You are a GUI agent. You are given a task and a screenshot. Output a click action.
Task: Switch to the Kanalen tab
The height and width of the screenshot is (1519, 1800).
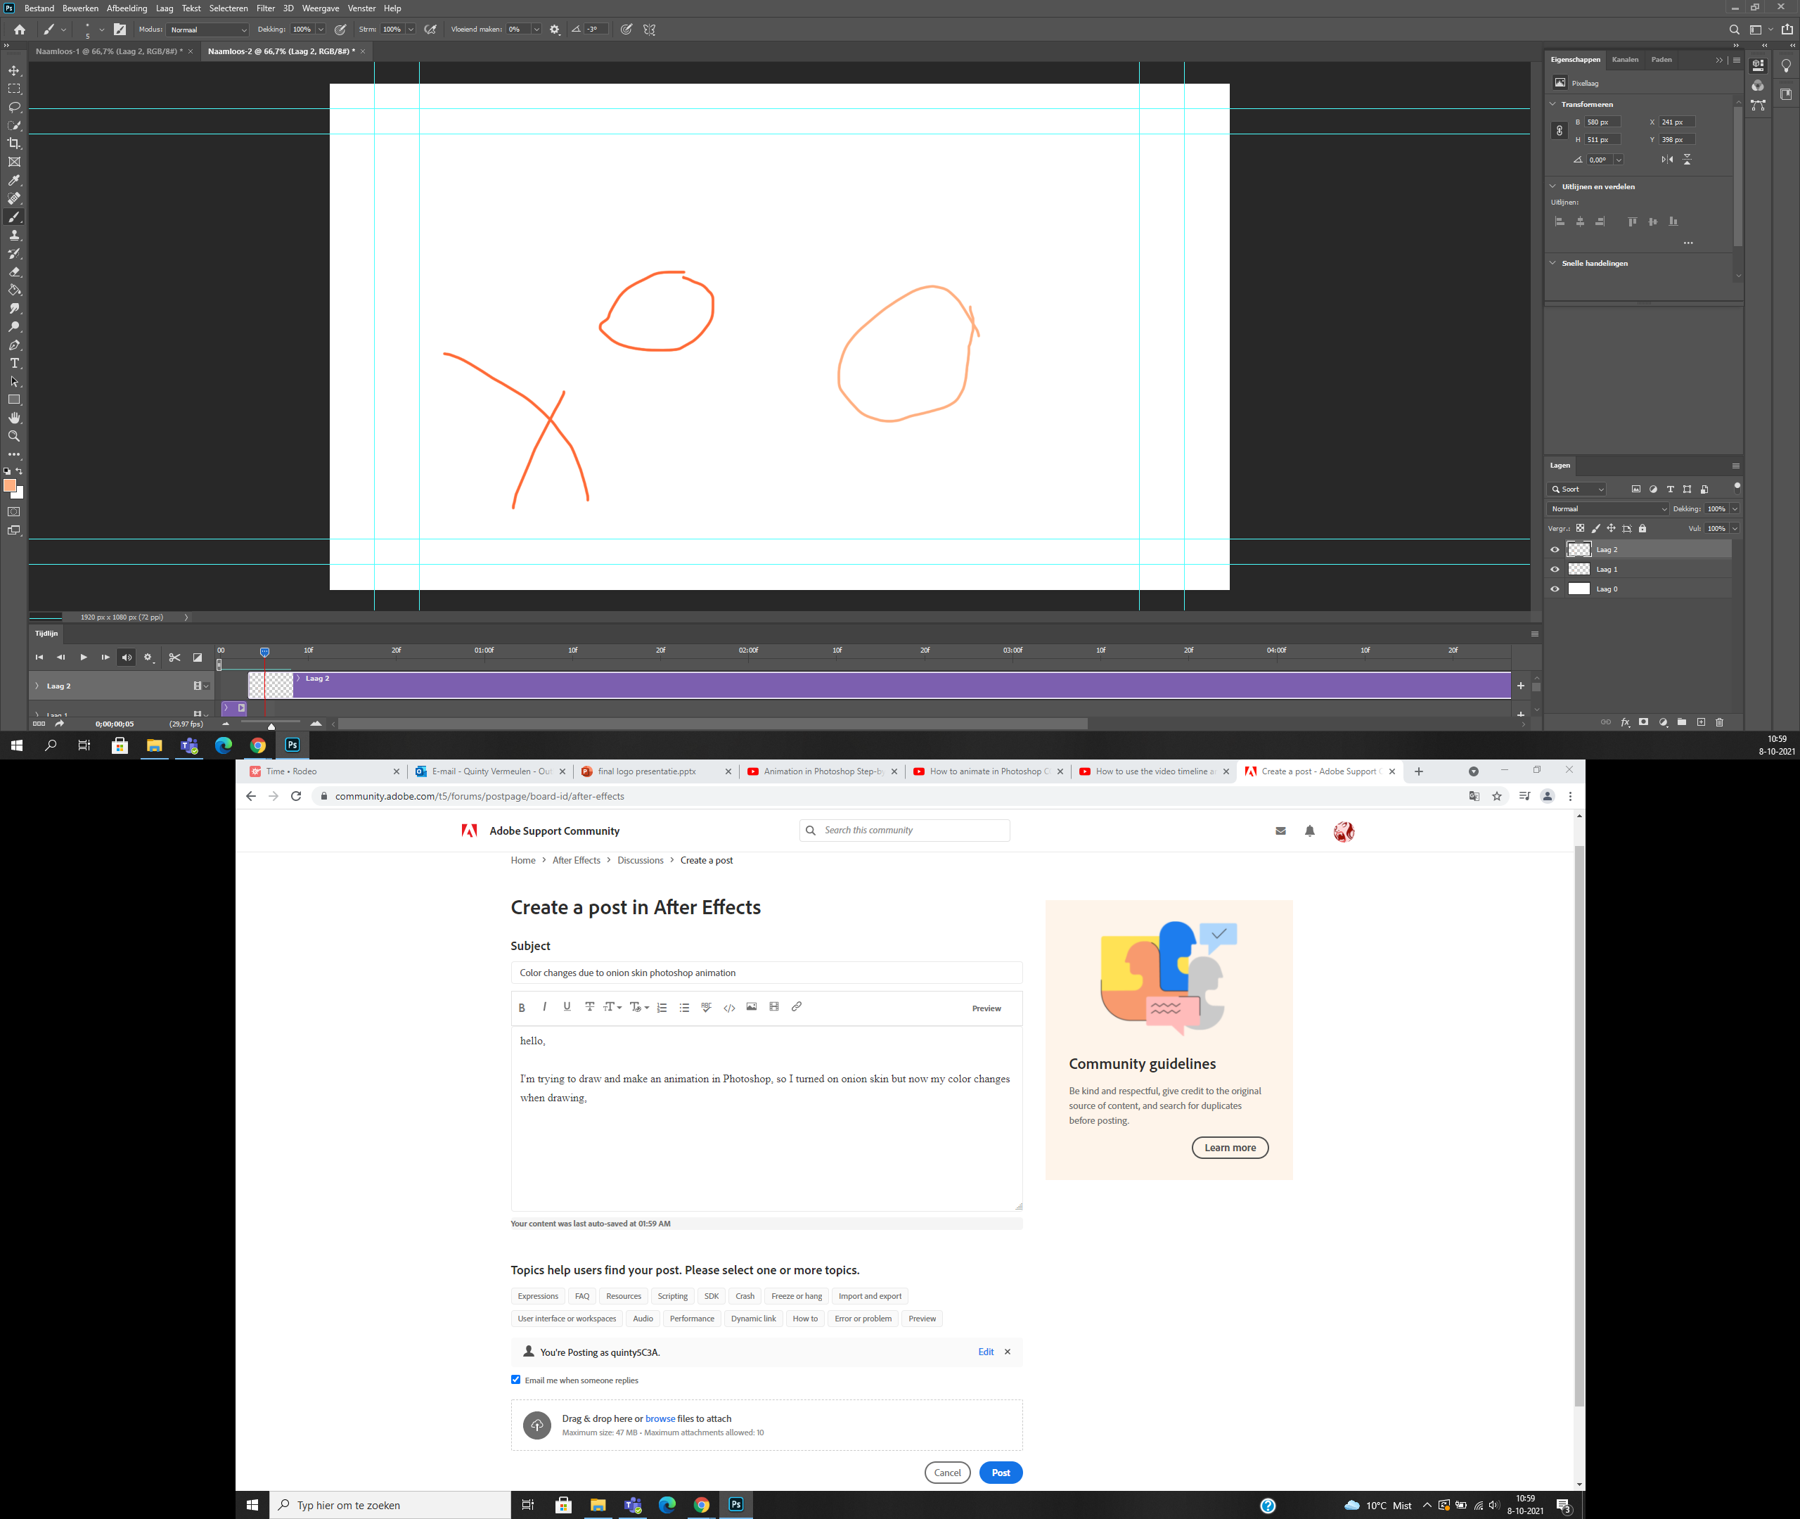tap(1625, 58)
